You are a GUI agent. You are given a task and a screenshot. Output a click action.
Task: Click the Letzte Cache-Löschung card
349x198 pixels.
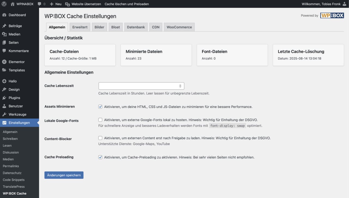pos(308,55)
